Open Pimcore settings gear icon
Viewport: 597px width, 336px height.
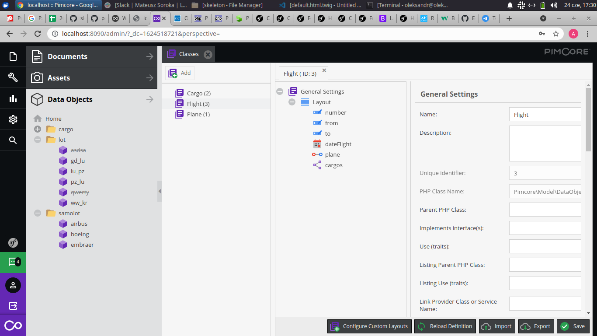[13, 119]
